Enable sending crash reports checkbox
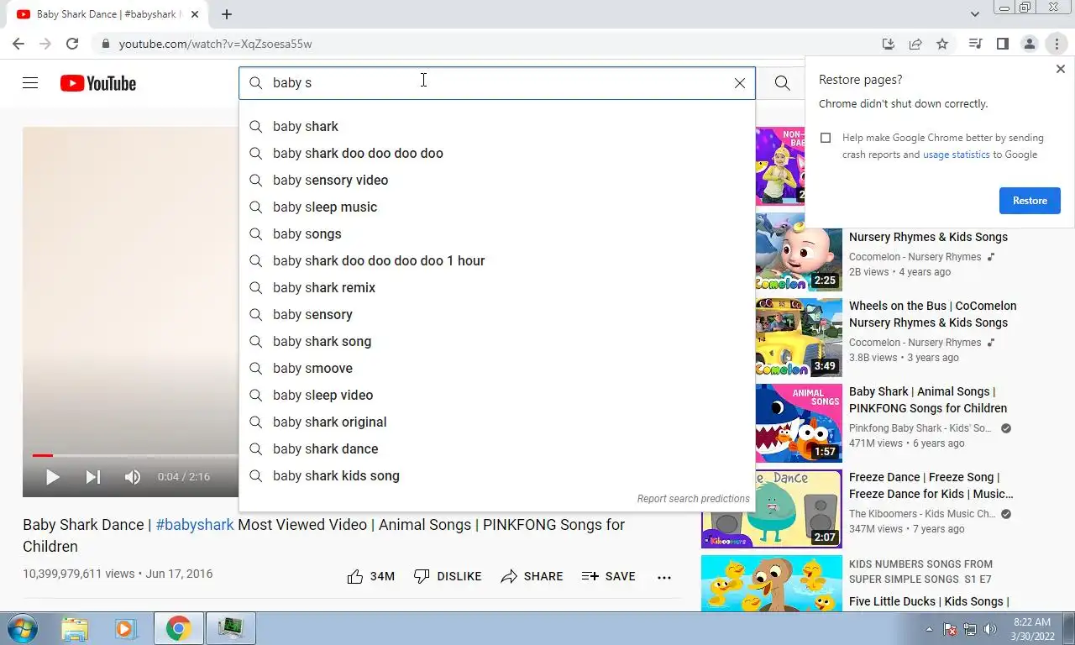Screen dimensions: 1075x645 [826, 138]
